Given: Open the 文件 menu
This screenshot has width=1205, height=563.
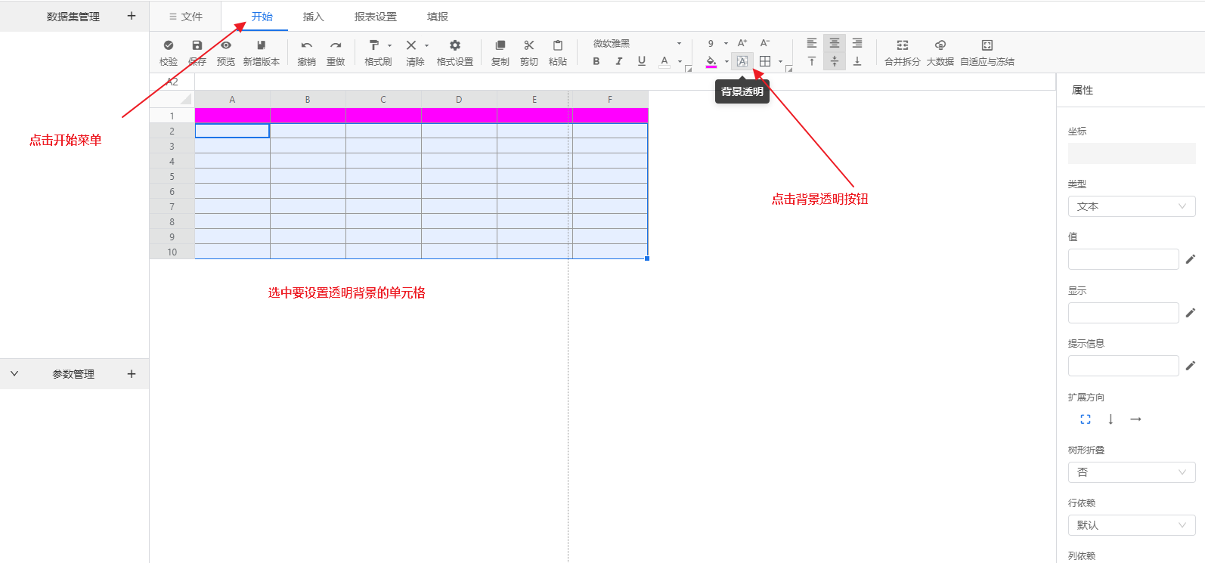Looking at the screenshot, I should [185, 17].
